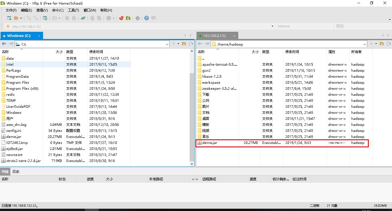Open the 工具(T) menu
Viewport: 392px width, 211px height.
73,10
